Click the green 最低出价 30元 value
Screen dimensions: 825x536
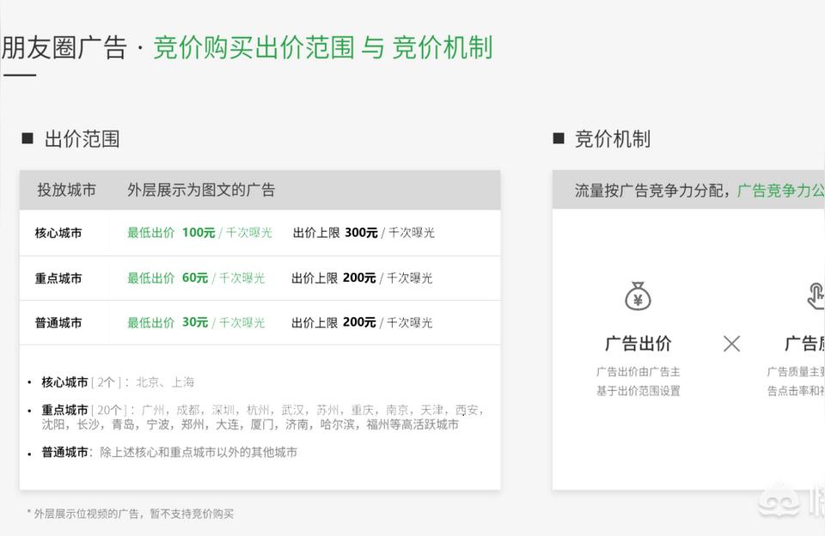point(196,323)
